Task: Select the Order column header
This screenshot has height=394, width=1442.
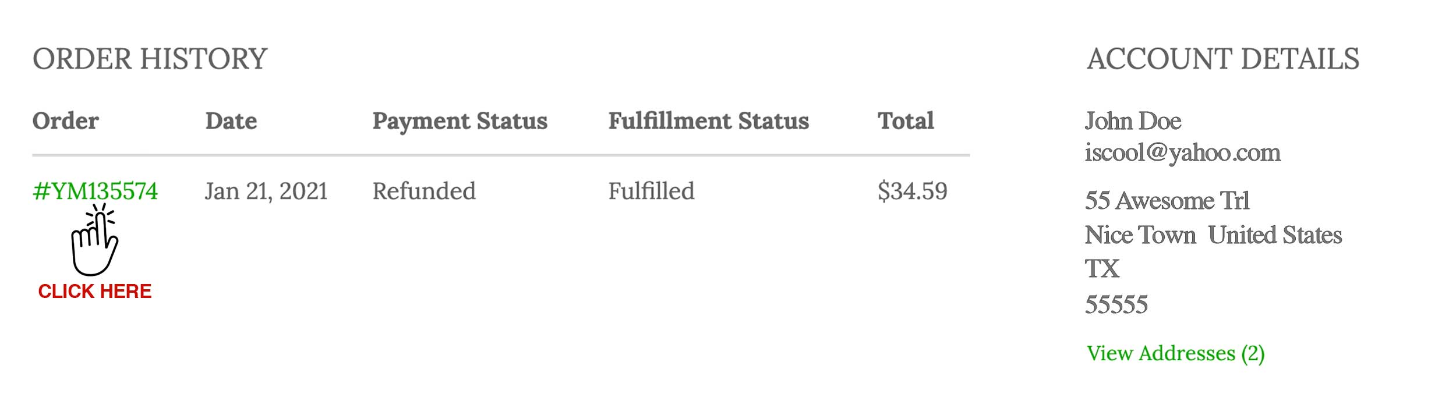Action: coord(65,121)
